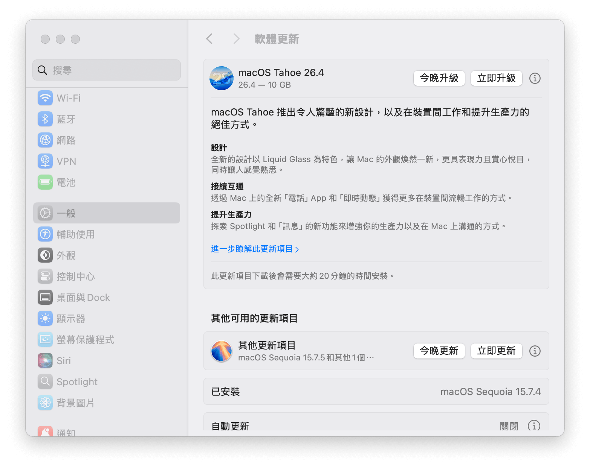
Task: Select the 網路 globe icon
Action: (x=45, y=140)
